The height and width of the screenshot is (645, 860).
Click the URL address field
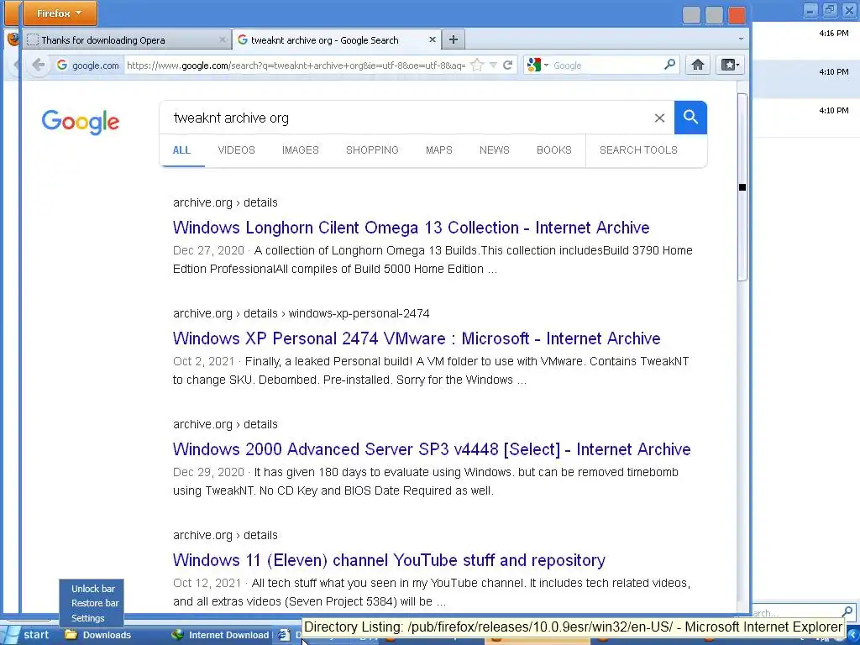point(296,66)
